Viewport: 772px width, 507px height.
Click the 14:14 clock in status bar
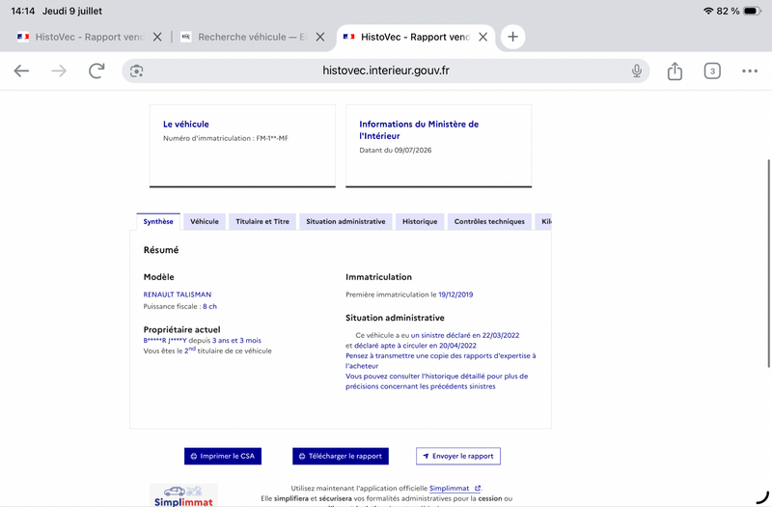pyautogui.click(x=22, y=11)
